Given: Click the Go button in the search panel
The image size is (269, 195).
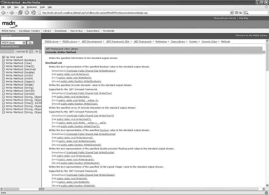Looking at the screenshot, I should [30, 43].
